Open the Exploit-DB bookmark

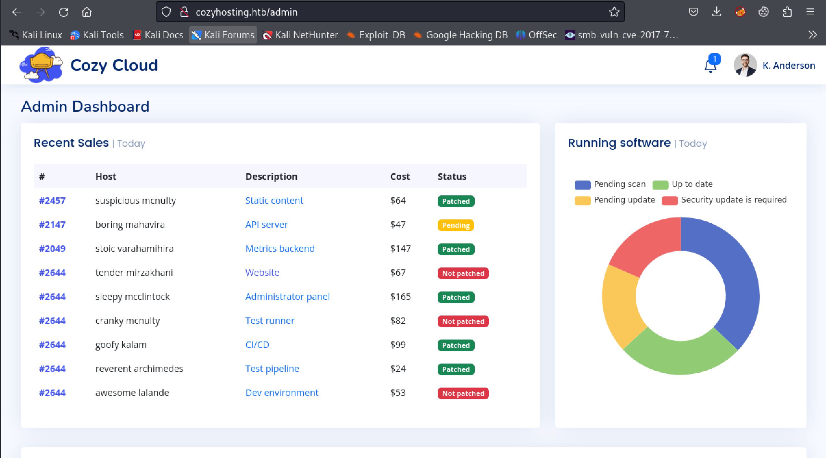[x=376, y=35]
